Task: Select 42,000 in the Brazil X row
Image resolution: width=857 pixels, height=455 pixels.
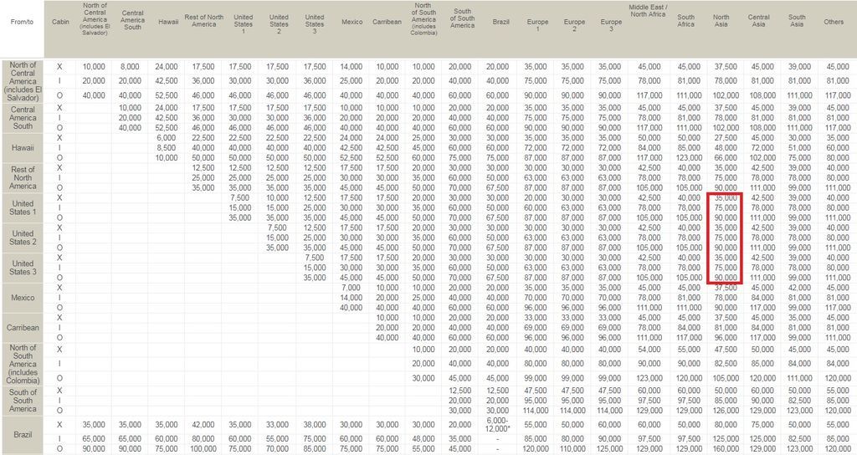Action: (203, 424)
